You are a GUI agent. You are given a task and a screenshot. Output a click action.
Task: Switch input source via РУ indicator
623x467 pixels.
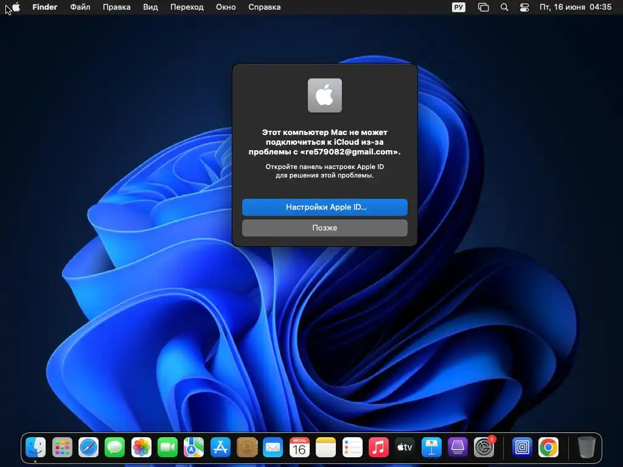(x=459, y=7)
